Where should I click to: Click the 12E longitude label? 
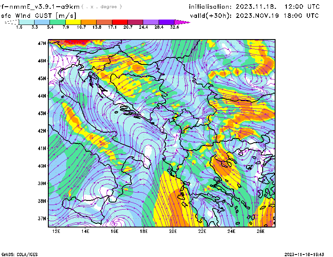(56, 231)
